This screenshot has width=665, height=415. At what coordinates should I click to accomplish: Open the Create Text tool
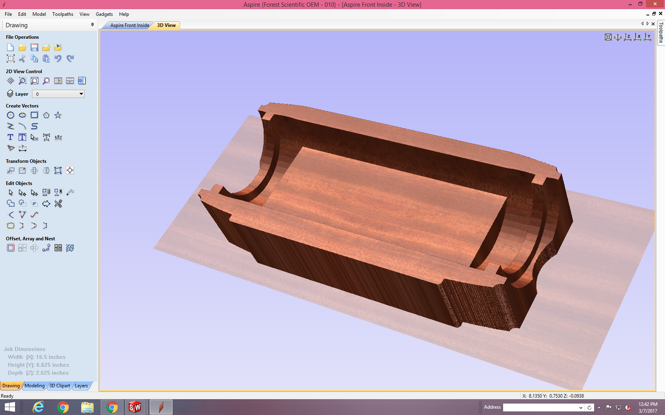(x=10, y=137)
